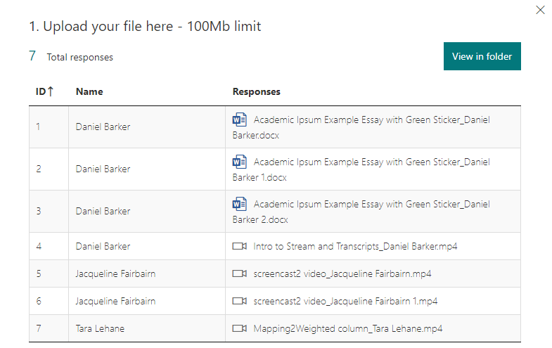The image size is (552, 348).
Task: Select Daniel Barker name in row ID 2
Action: click(x=103, y=169)
